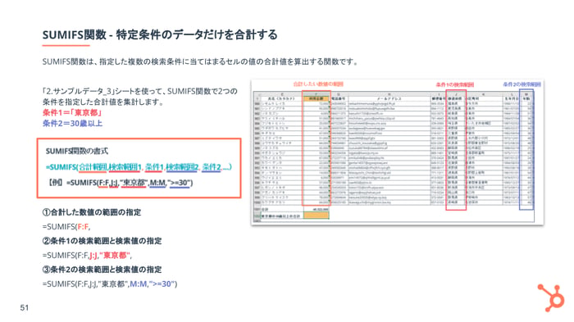The image size is (574, 322).
Task: Click step heading ①合計した数値の範囲の指定
Action: [x=92, y=212]
